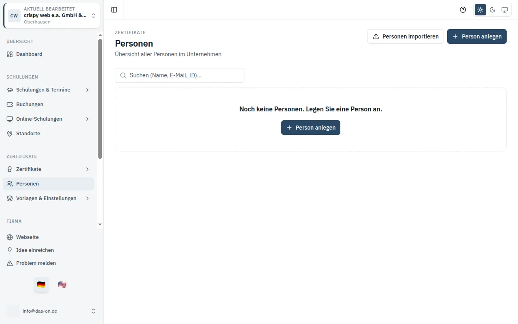
Task: Select the Personen sidebar entry
Action: [x=49, y=184]
